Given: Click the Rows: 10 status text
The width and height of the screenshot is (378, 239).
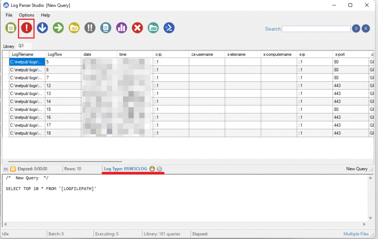Looking at the screenshot, I should click(73, 169).
